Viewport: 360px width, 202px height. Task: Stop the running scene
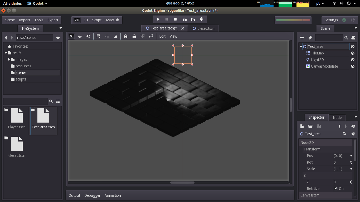tap(175, 19)
